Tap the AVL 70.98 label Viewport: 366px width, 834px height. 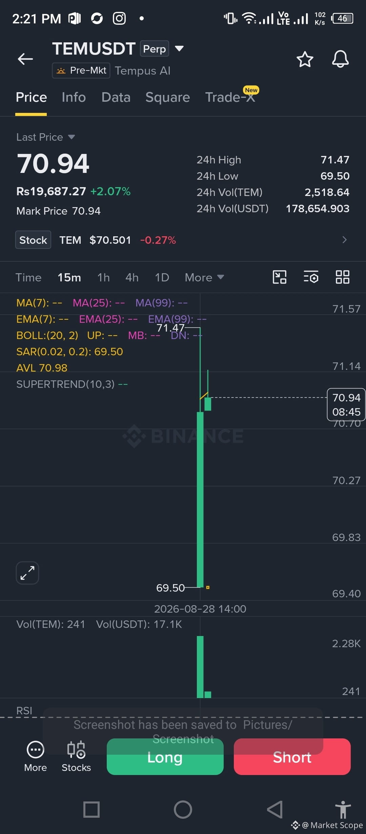[x=42, y=368]
